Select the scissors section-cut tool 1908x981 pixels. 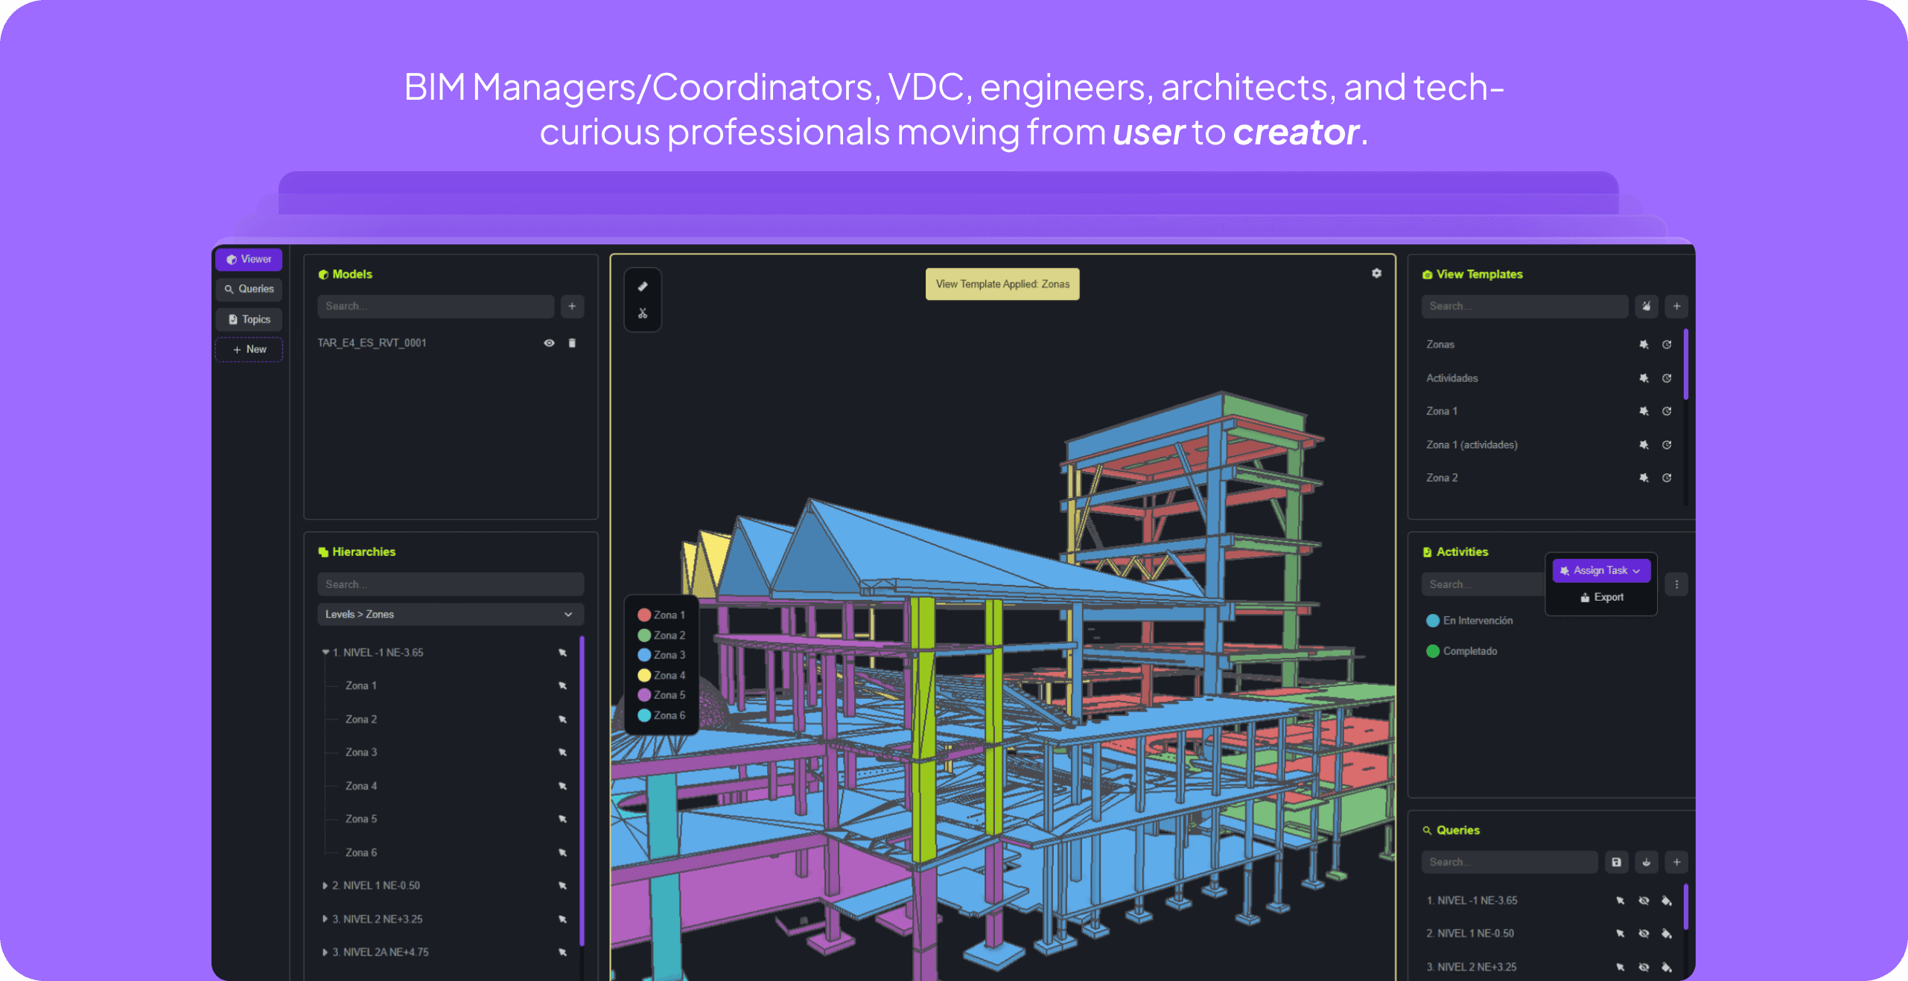pos(643,313)
